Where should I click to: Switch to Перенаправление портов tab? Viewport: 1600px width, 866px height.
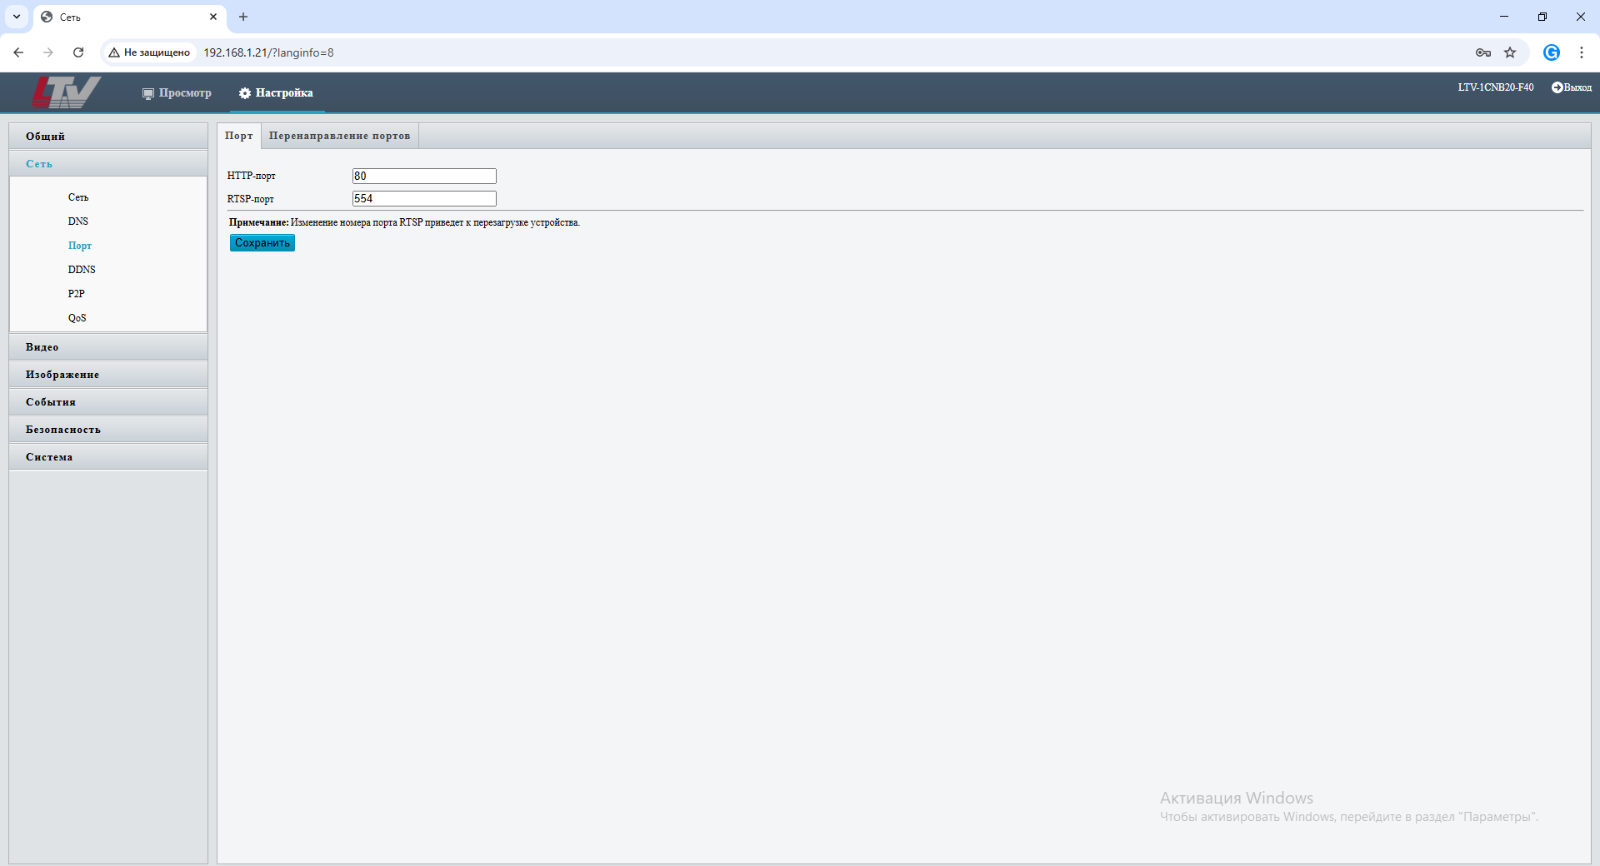pyautogui.click(x=340, y=136)
